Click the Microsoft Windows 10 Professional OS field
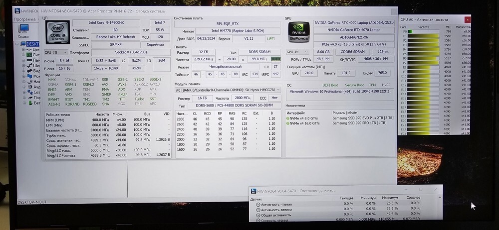Image resolution: width=499 pixels, height=230 pixels. (340, 95)
